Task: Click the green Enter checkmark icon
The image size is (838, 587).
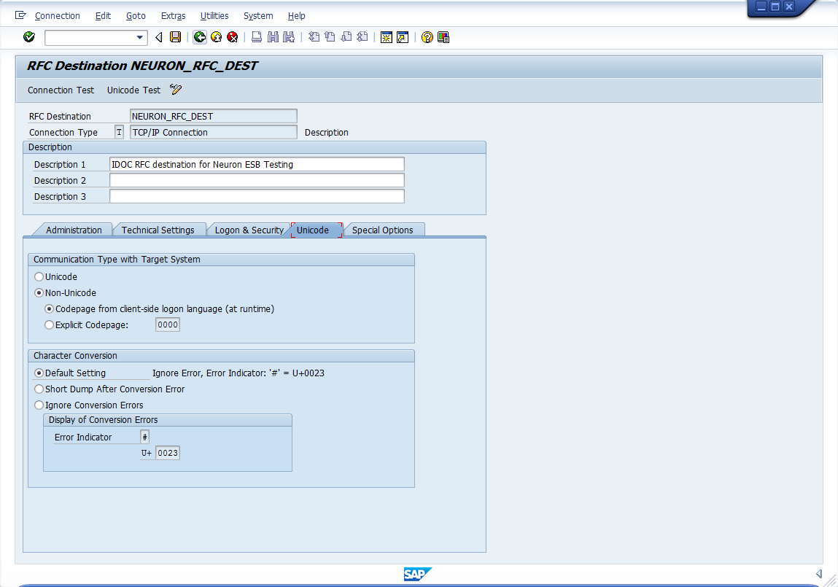Action: pyautogui.click(x=29, y=37)
